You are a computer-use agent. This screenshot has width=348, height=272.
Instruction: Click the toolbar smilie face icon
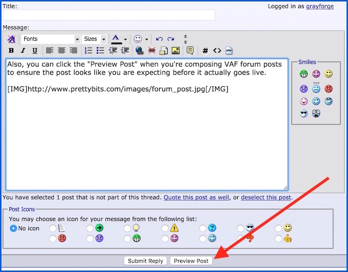(138, 39)
